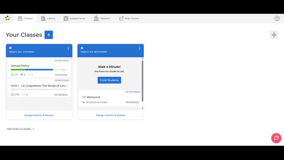
Task: Click the colorful app logo icon
Action: point(7,18)
